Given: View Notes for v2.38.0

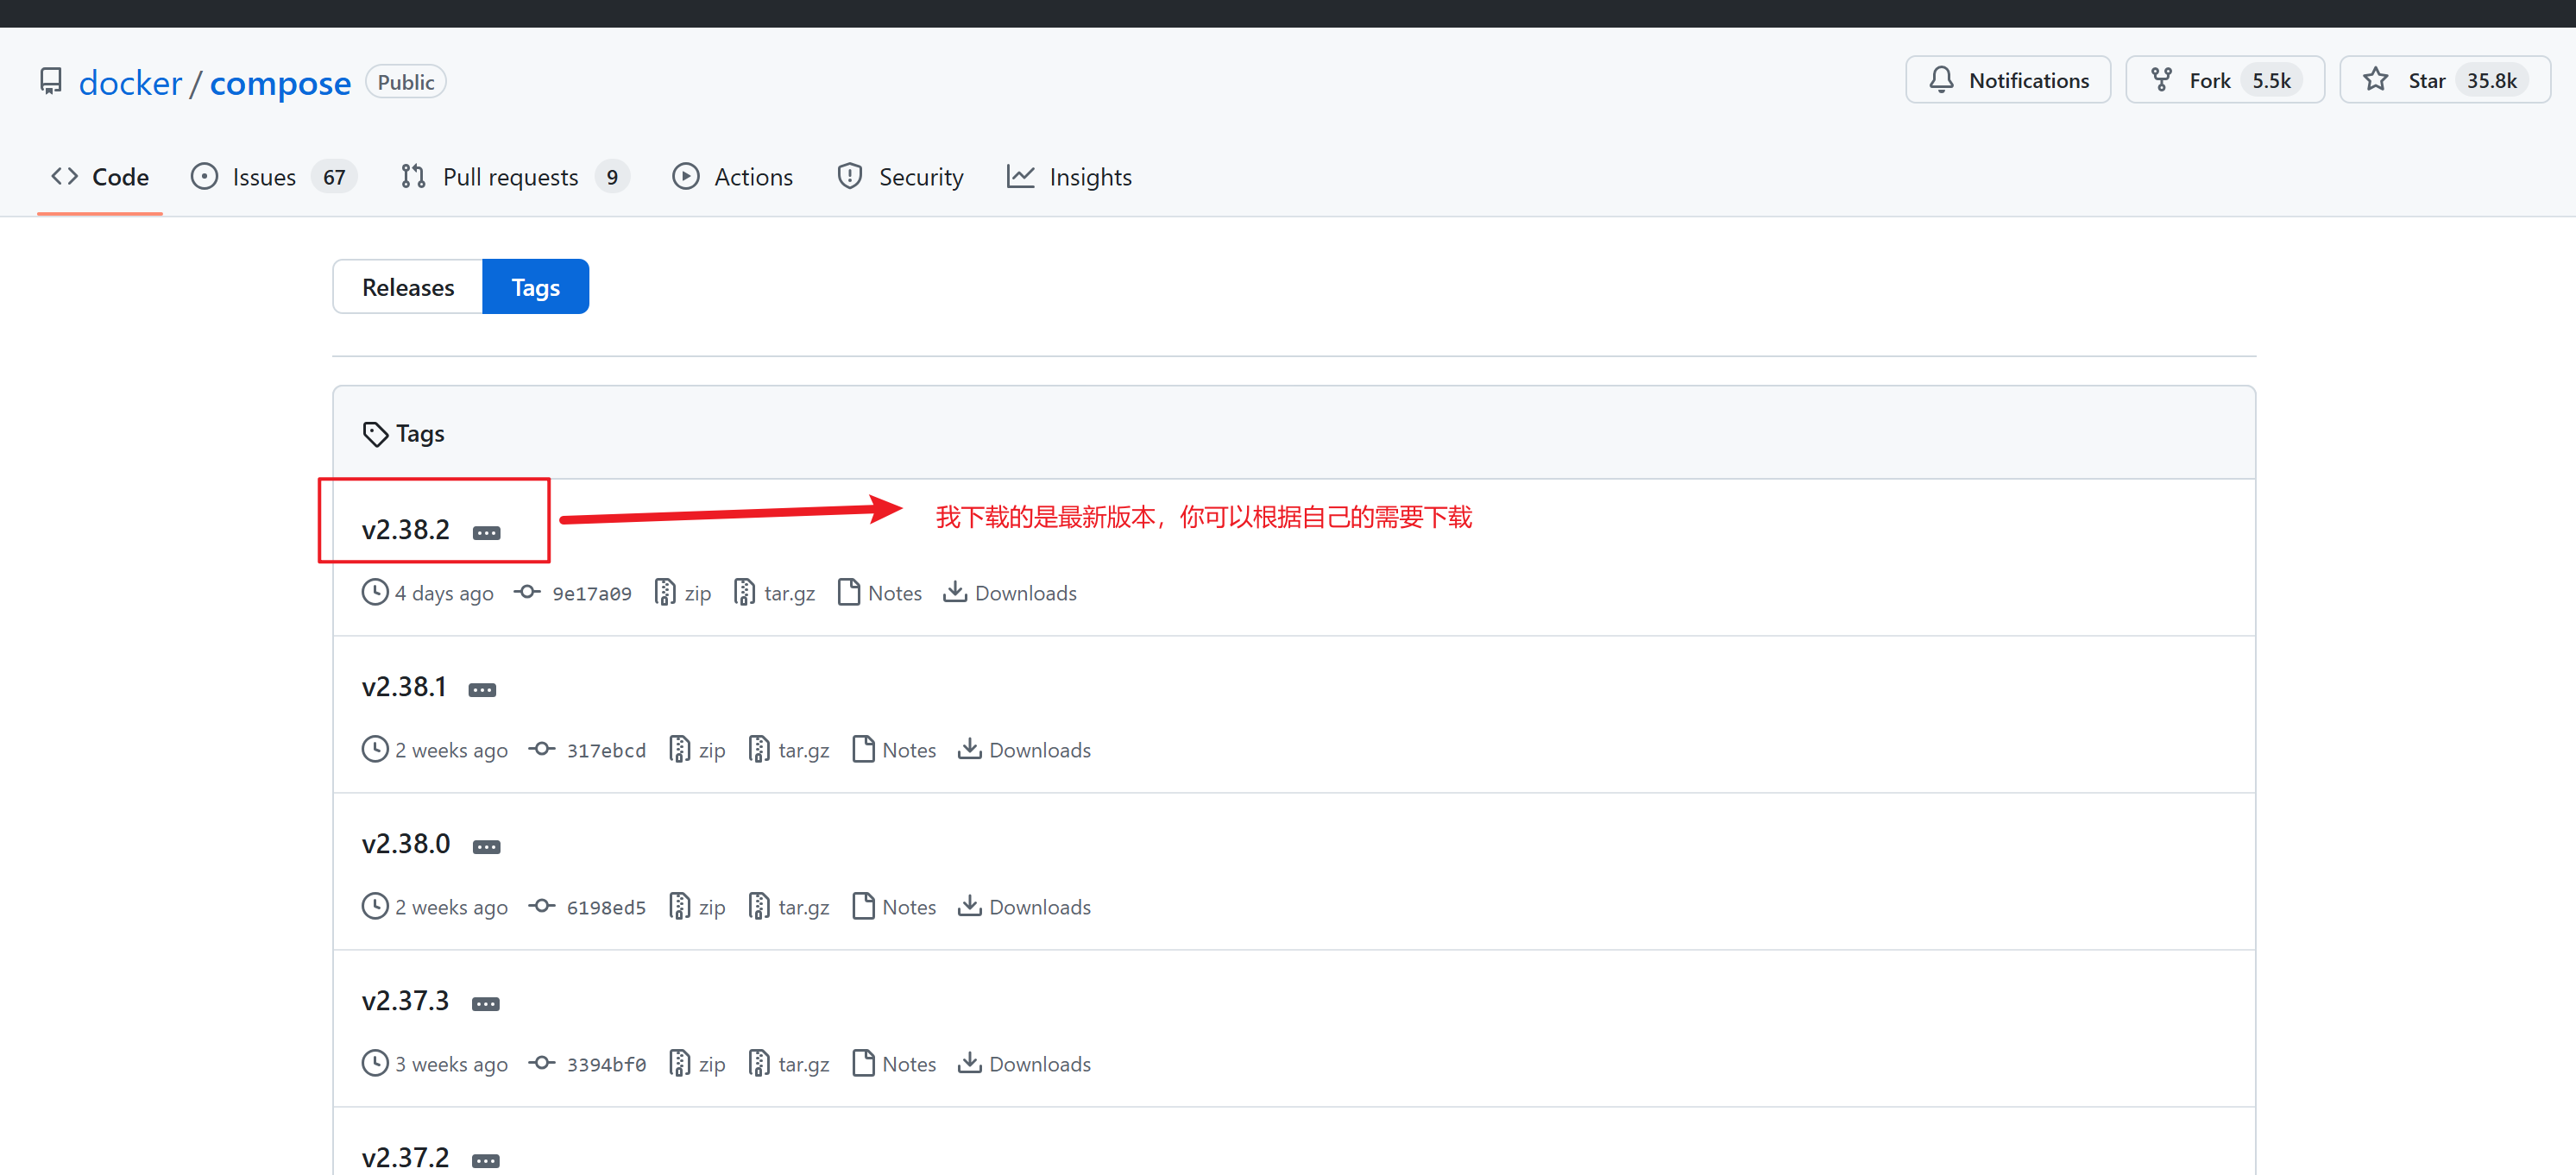Looking at the screenshot, I should 894,907.
